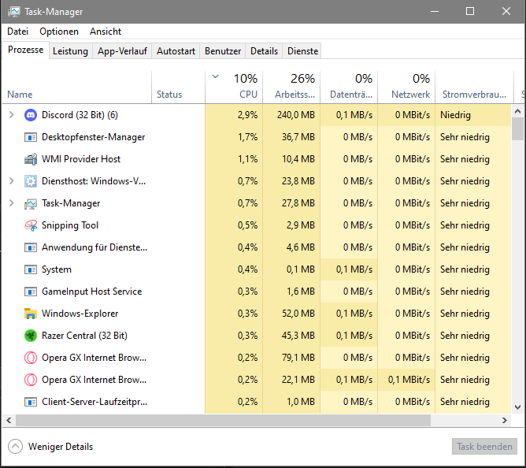The width and height of the screenshot is (526, 468).
Task: Select the GameInput Host Service name
Action: (x=92, y=292)
